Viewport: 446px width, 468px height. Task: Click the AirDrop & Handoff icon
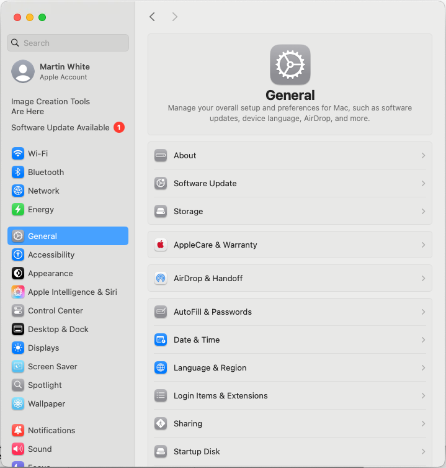click(161, 278)
